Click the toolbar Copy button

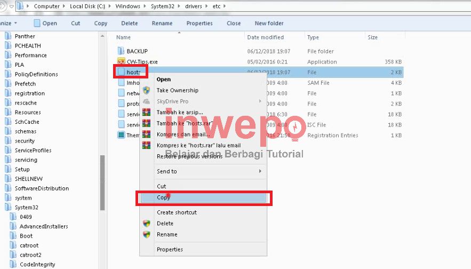pos(101,23)
